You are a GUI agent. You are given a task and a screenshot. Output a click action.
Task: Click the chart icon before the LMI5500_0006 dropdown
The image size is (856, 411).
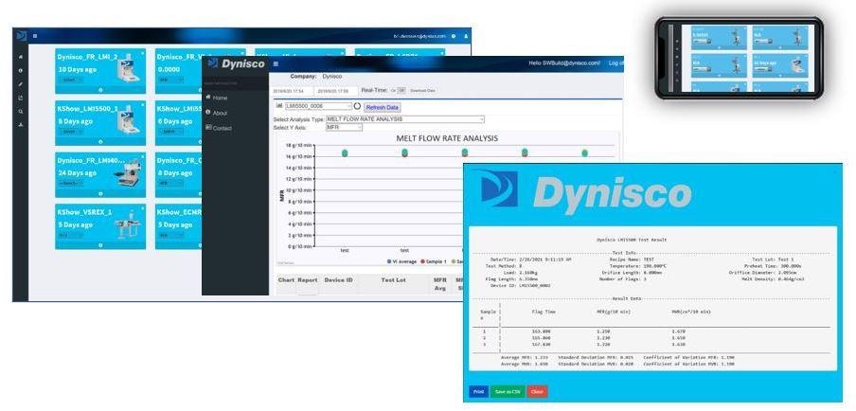point(279,106)
